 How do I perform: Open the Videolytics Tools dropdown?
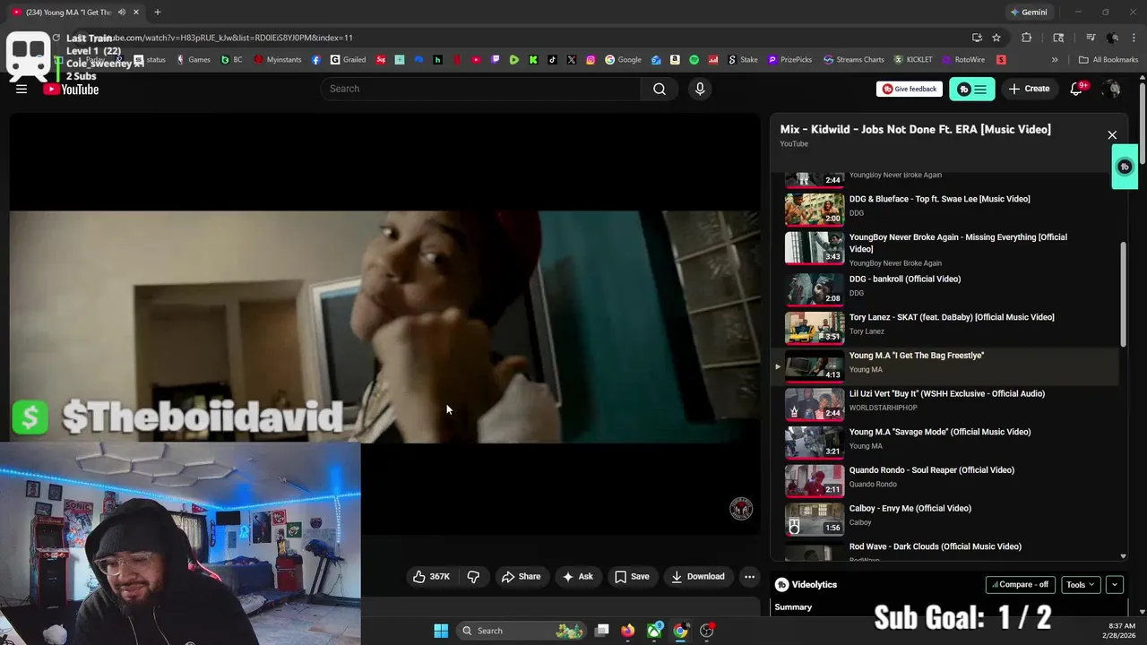1082,585
